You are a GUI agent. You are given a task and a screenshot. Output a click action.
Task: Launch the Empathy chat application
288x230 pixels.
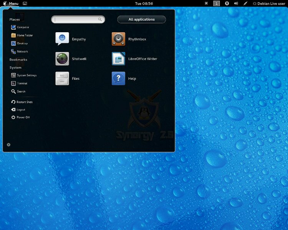coord(62,39)
